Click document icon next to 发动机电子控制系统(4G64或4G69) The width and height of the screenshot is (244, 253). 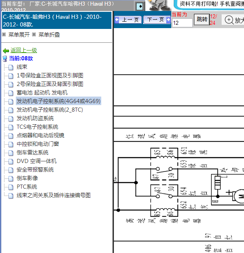(11, 101)
